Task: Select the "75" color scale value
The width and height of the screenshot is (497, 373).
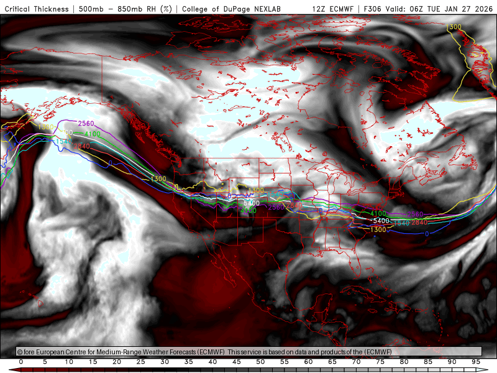Action: click(380, 362)
